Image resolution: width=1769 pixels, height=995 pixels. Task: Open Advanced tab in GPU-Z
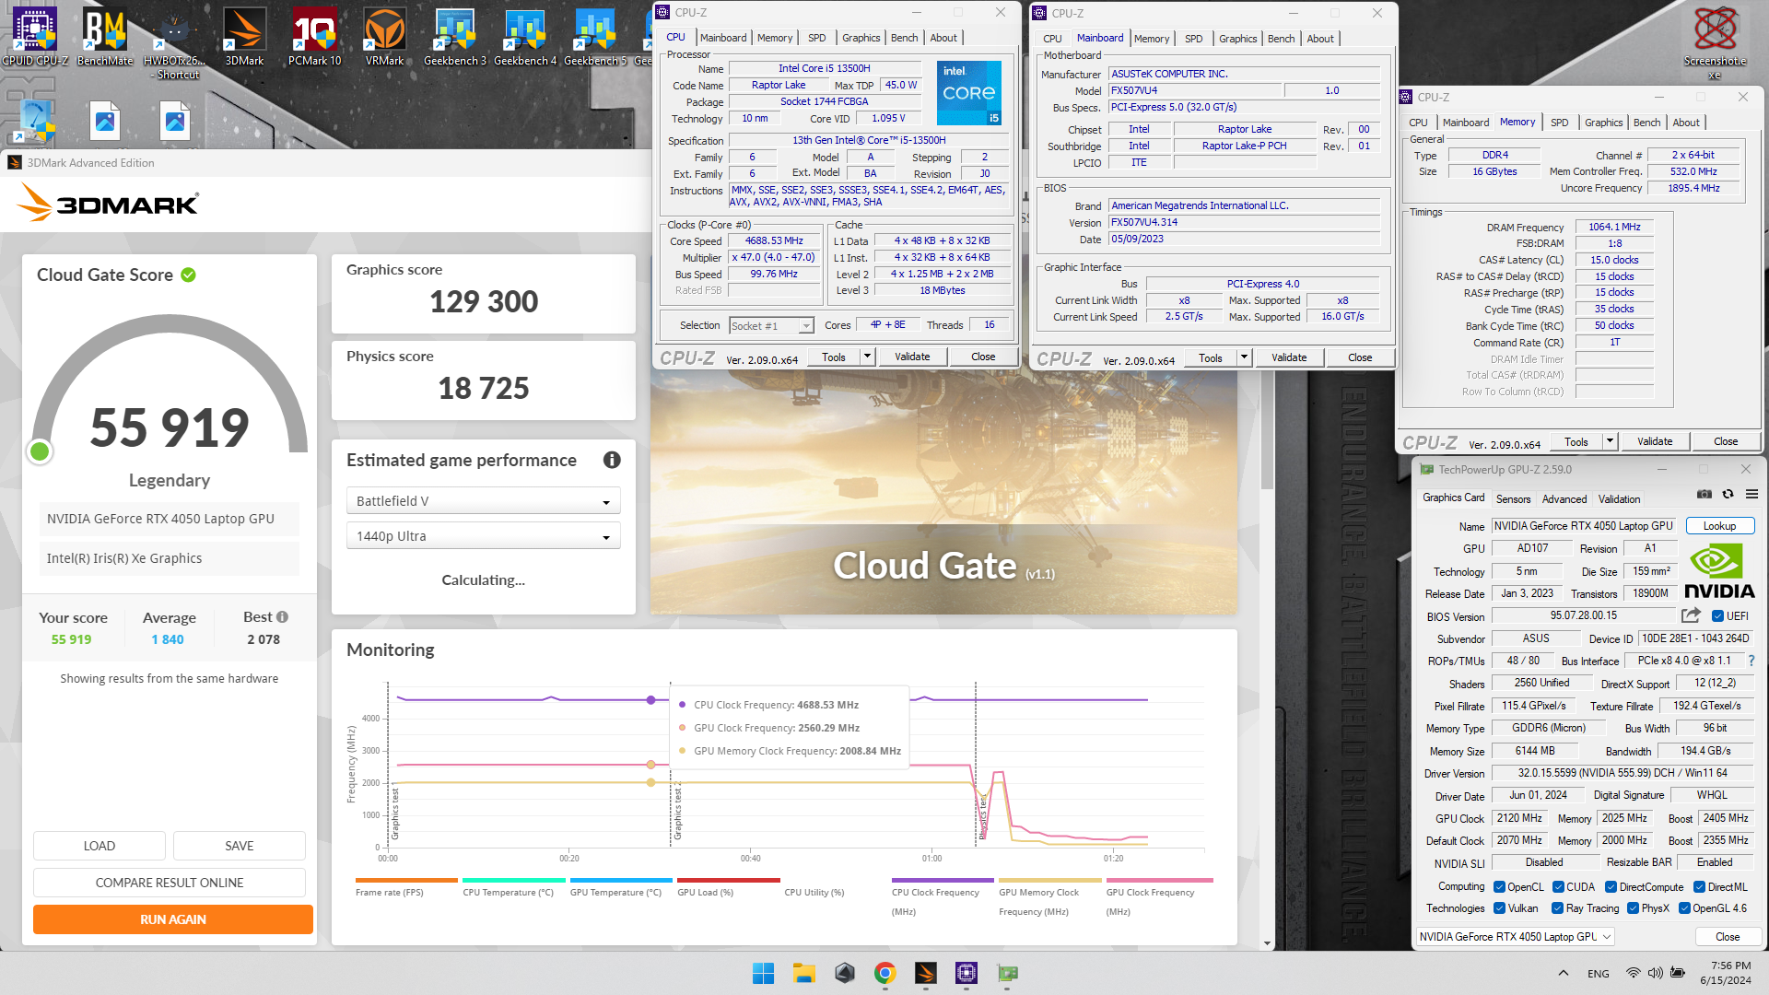[x=1564, y=499]
